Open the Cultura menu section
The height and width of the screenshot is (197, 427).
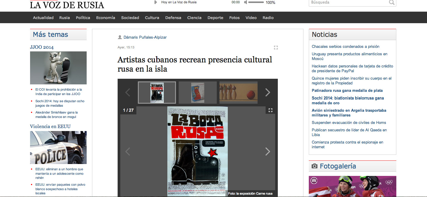click(x=152, y=18)
